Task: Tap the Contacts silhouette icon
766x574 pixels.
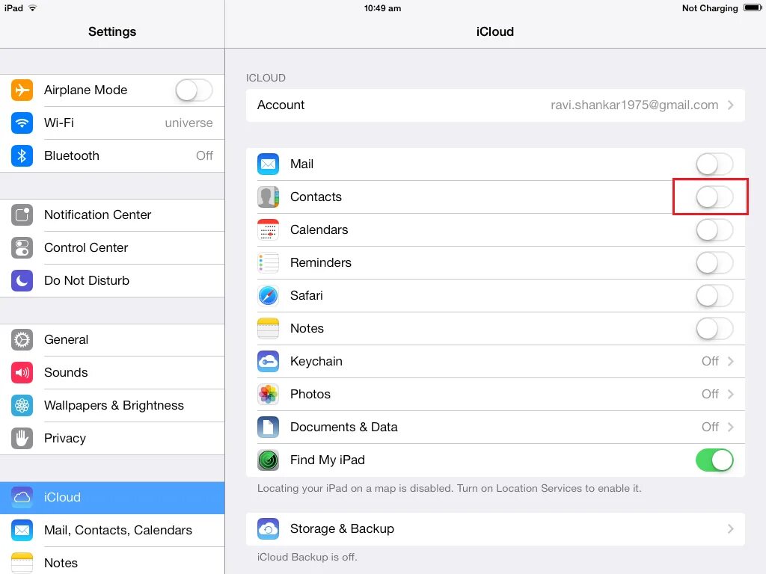Action: point(269,197)
